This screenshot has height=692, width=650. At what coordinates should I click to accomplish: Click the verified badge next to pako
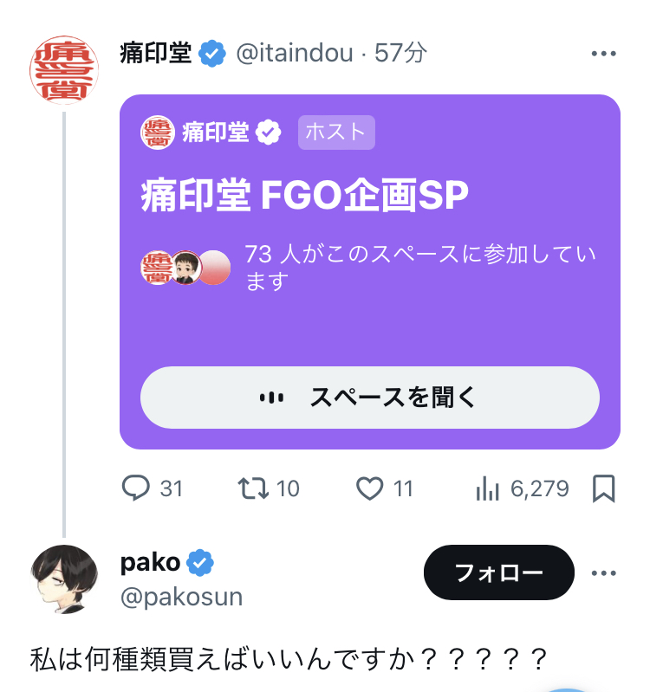coord(201,563)
